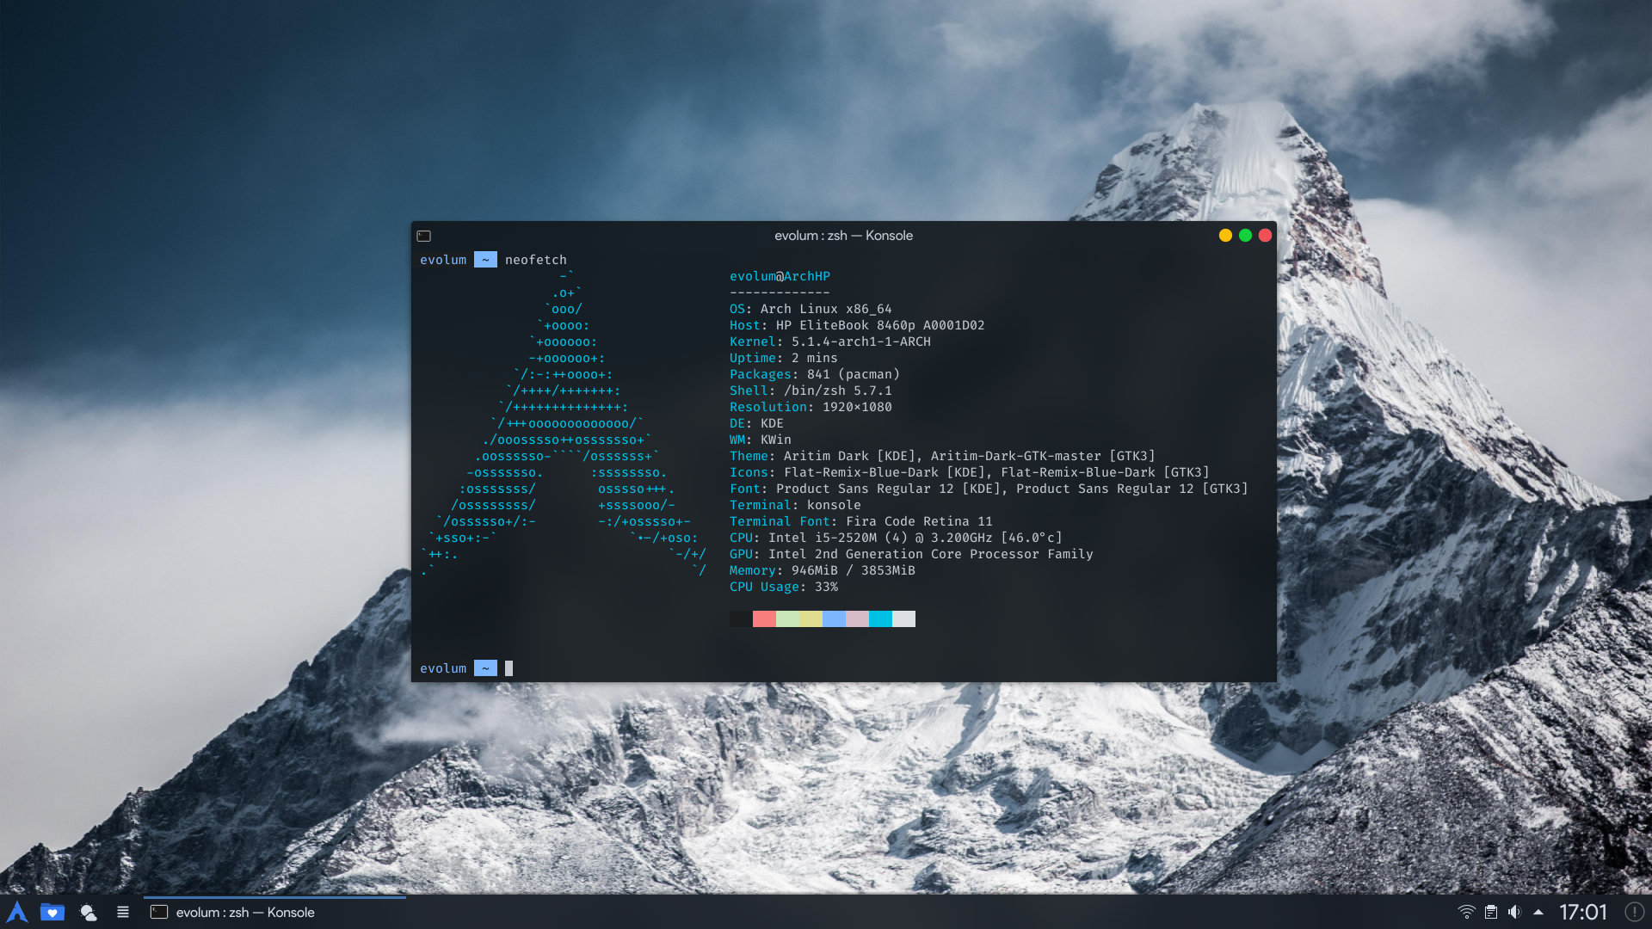Open the Arch Linux application launcher
The width and height of the screenshot is (1652, 929).
coord(17,912)
